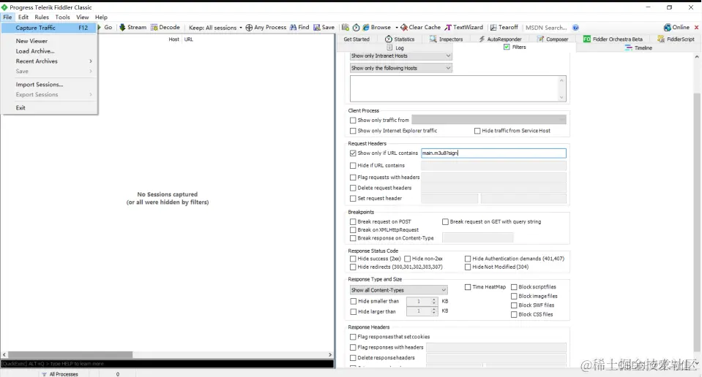The image size is (702, 377).
Task: Click the Save disk icon
Action: (317, 27)
